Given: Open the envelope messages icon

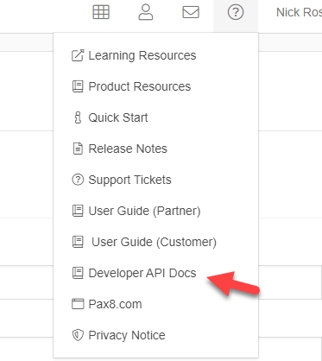Looking at the screenshot, I should (191, 12).
